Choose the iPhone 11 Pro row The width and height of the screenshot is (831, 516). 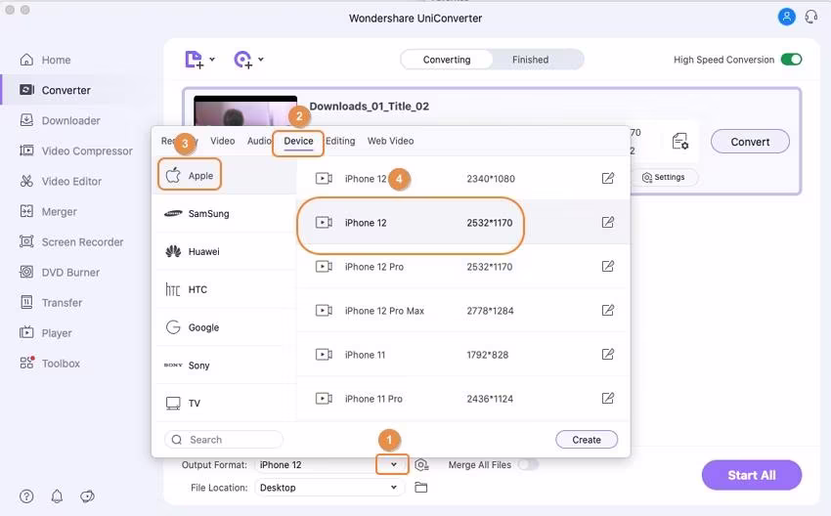tap(462, 399)
